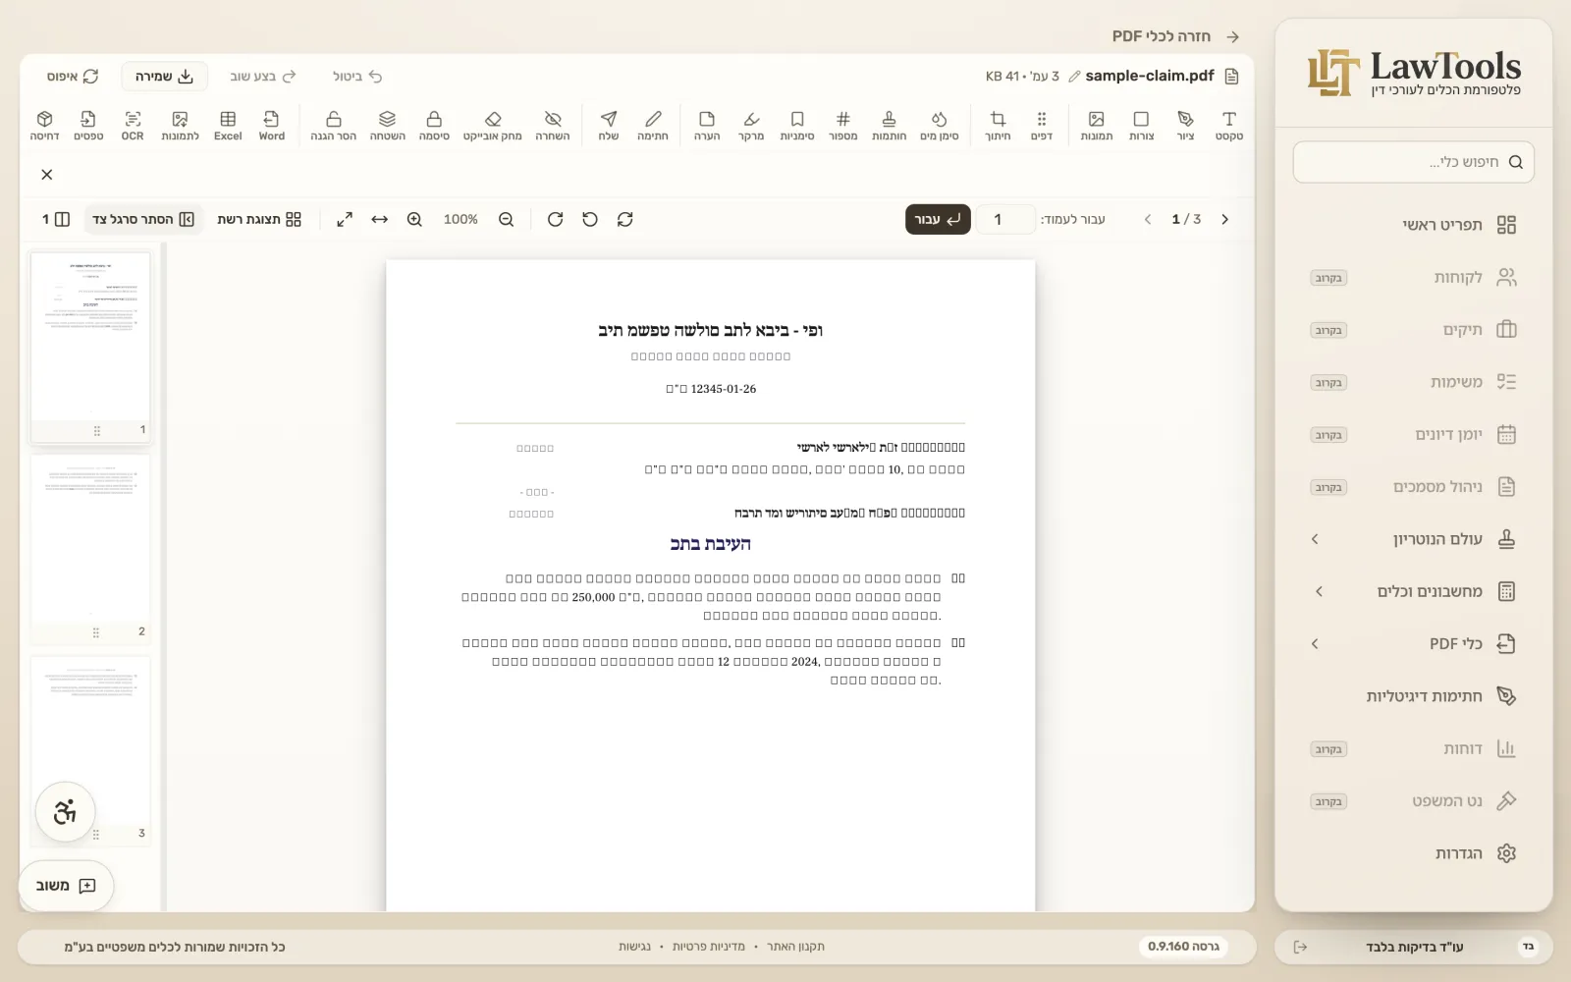Run the OCR tool
This screenshot has width=1571, height=982.
(x=133, y=126)
